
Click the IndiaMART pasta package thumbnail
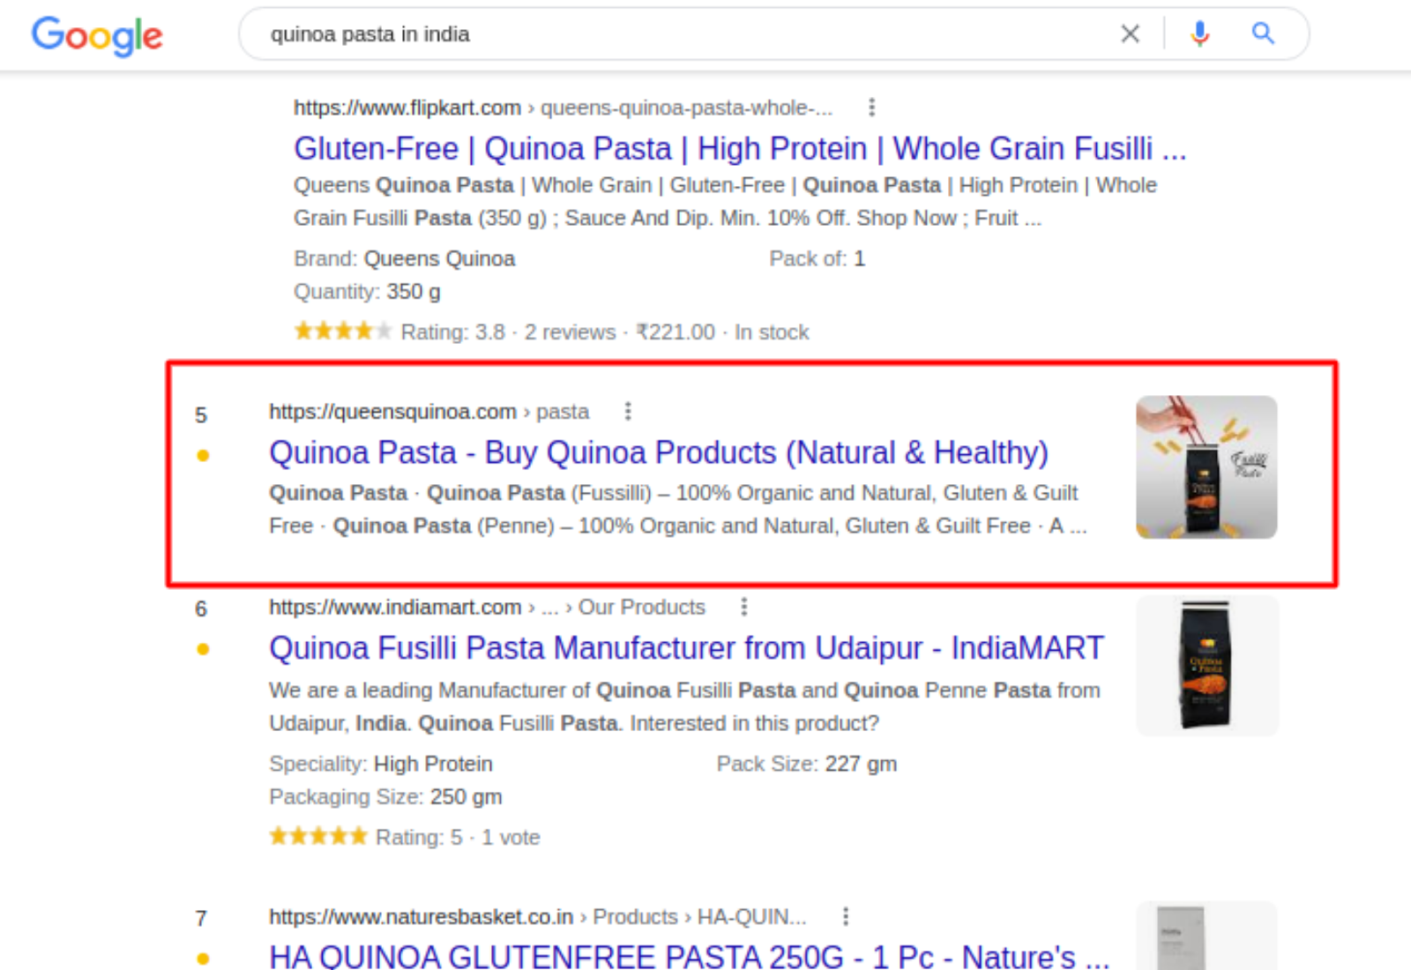[x=1207, y=665]
